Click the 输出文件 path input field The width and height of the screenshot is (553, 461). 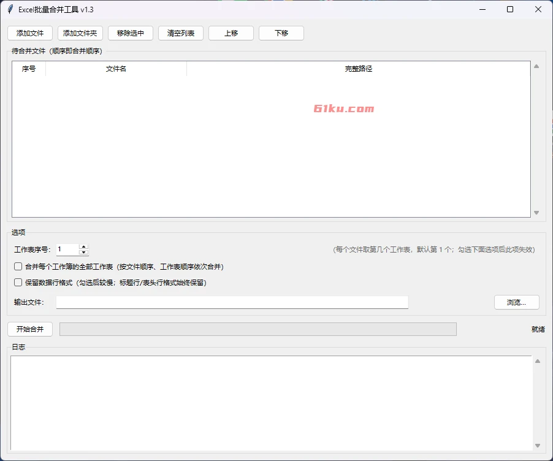[232, 302]
